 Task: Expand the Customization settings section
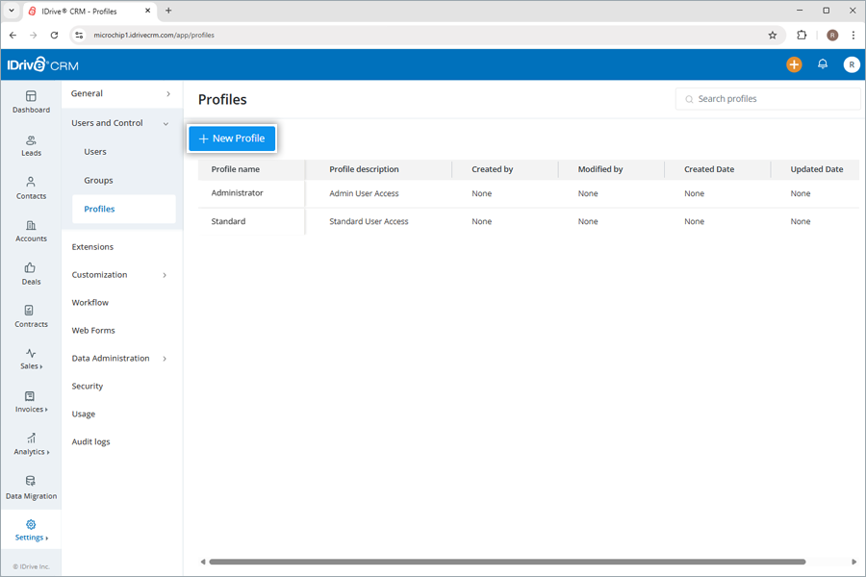pyautogui.click(x=99, y=274)
